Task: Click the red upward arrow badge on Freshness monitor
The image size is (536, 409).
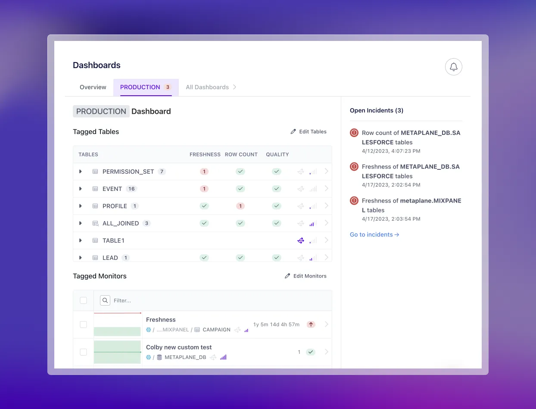Action: click(311, 325)
